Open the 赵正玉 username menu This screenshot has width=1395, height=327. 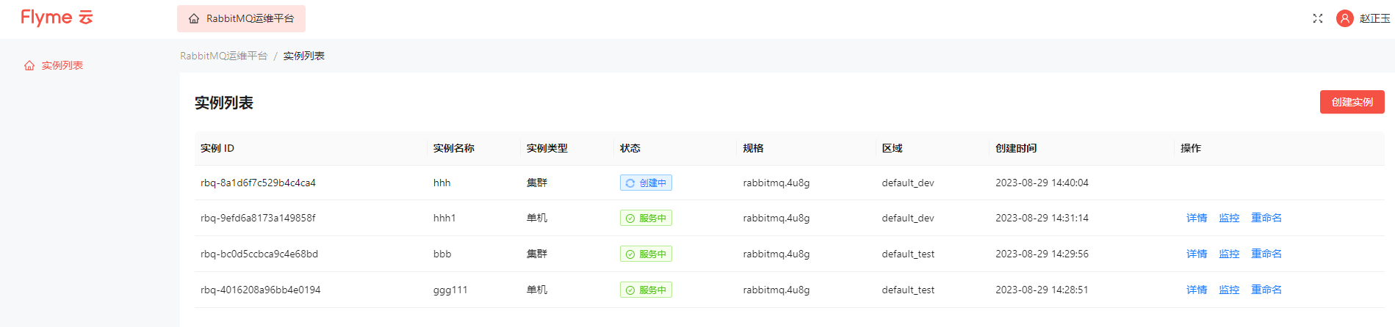1374,19
